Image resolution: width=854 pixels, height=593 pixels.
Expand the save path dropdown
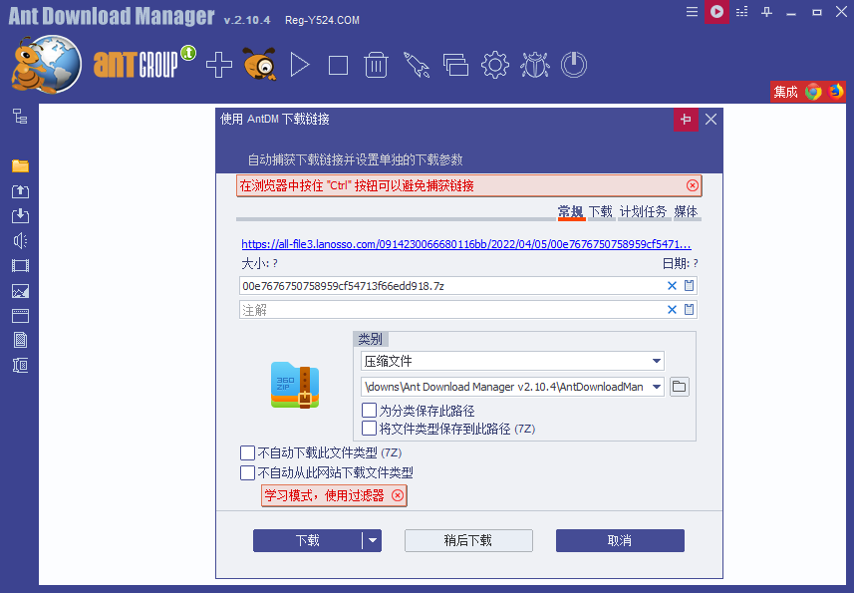point(657,387)
